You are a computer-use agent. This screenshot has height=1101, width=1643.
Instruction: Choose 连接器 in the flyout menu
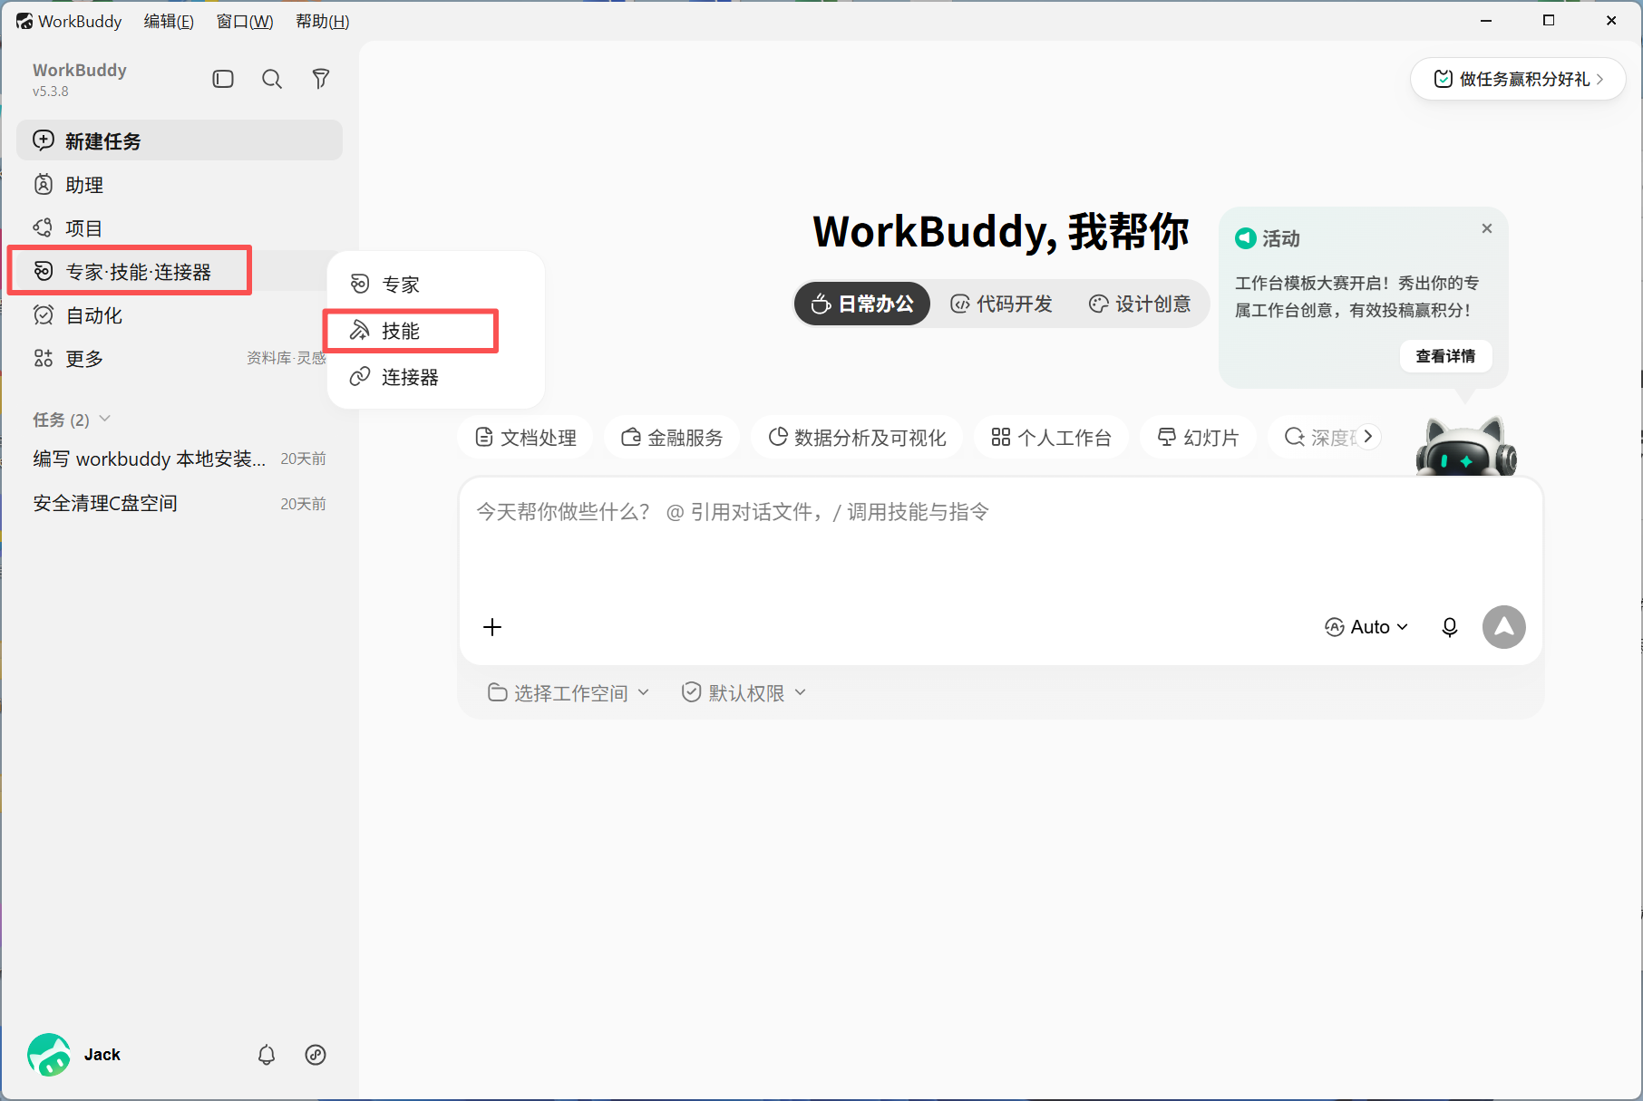click(x=435, y=377)
